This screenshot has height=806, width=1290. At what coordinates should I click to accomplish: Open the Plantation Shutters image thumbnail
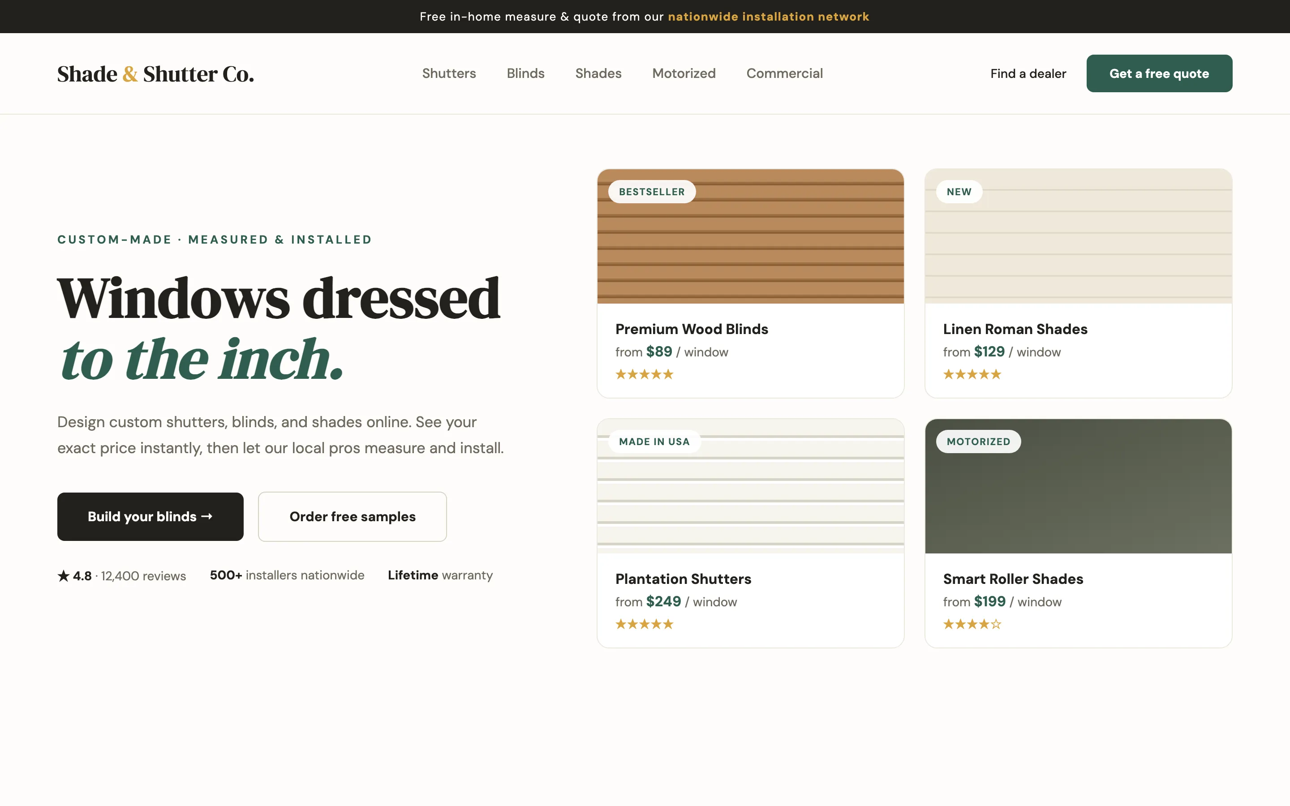point(751,486)
